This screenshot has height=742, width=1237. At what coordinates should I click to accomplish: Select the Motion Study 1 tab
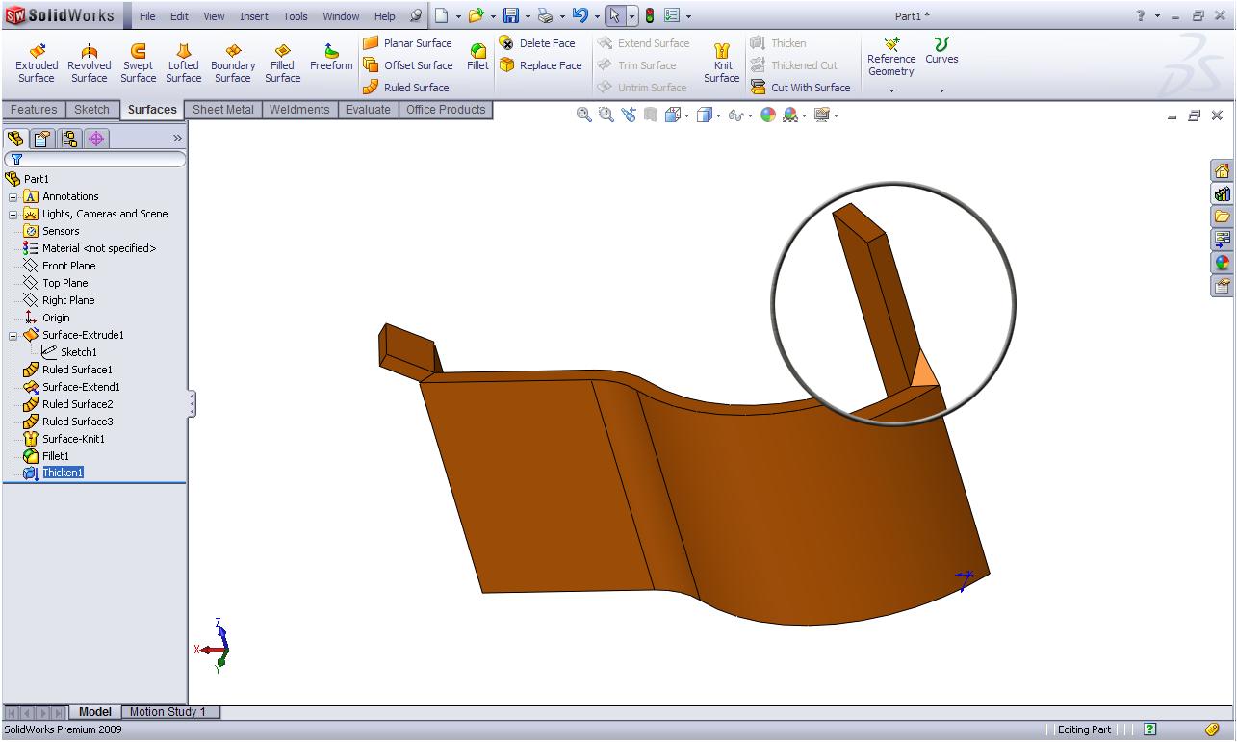tap(168, 712)
